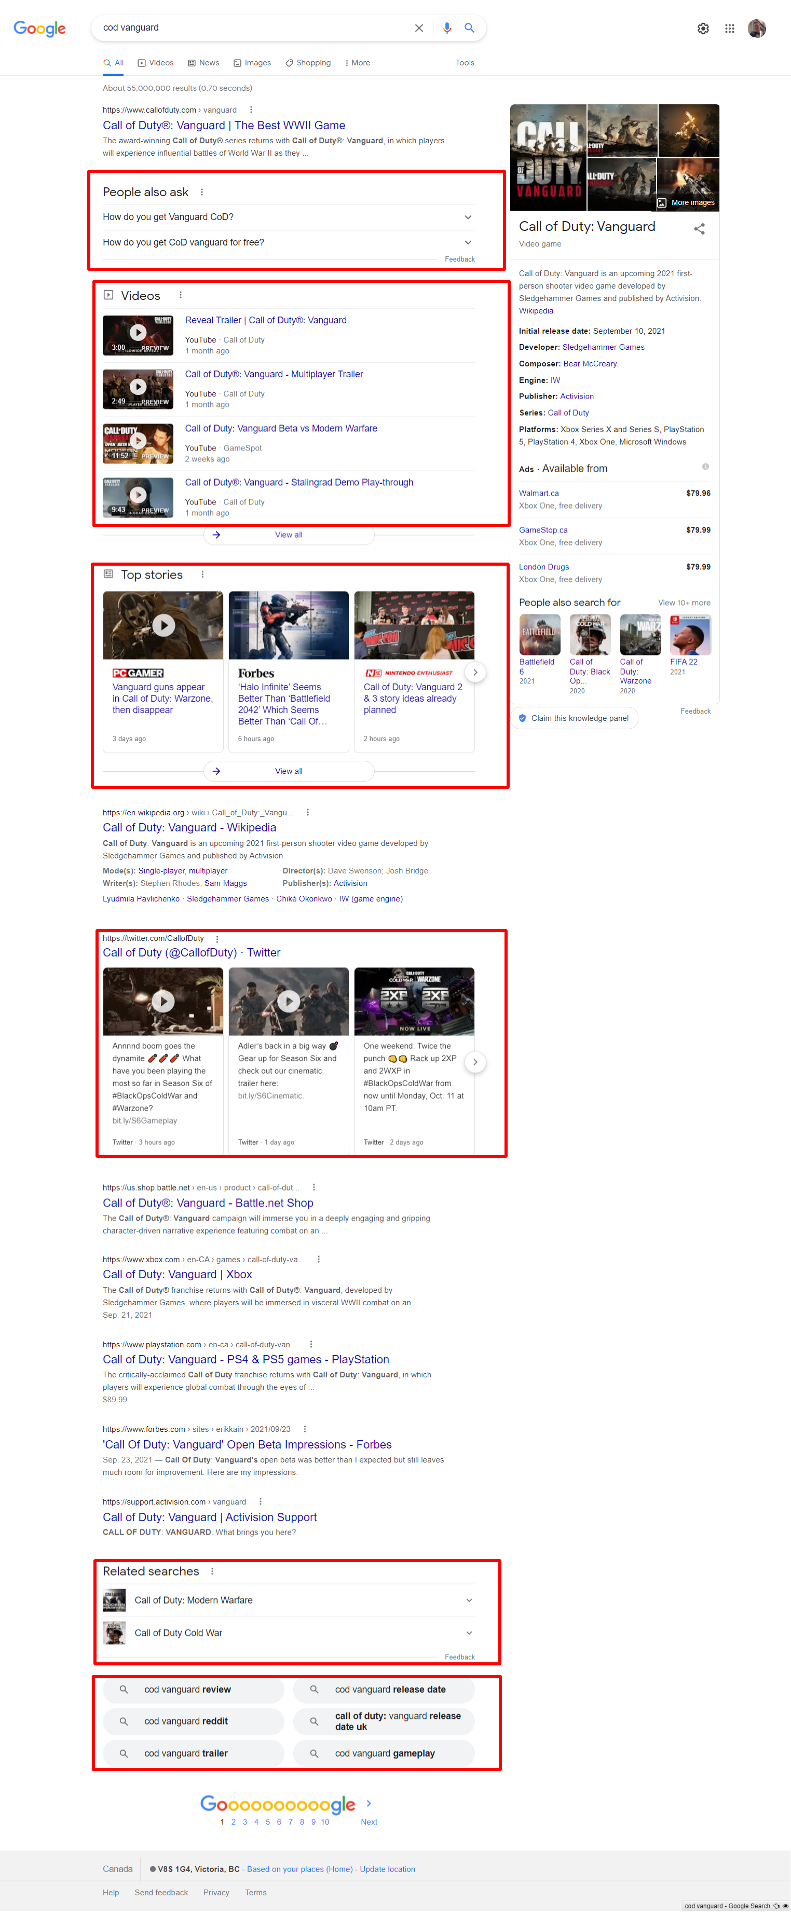This screenshot has width=791, height=1914.
Task: Play Reveal Trailer video thumbnail
Action: coord(138,335)
